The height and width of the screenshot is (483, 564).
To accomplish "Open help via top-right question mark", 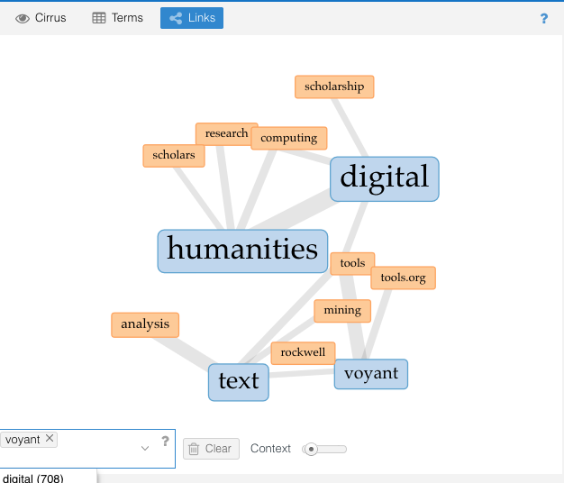I will tap(544, 18).
